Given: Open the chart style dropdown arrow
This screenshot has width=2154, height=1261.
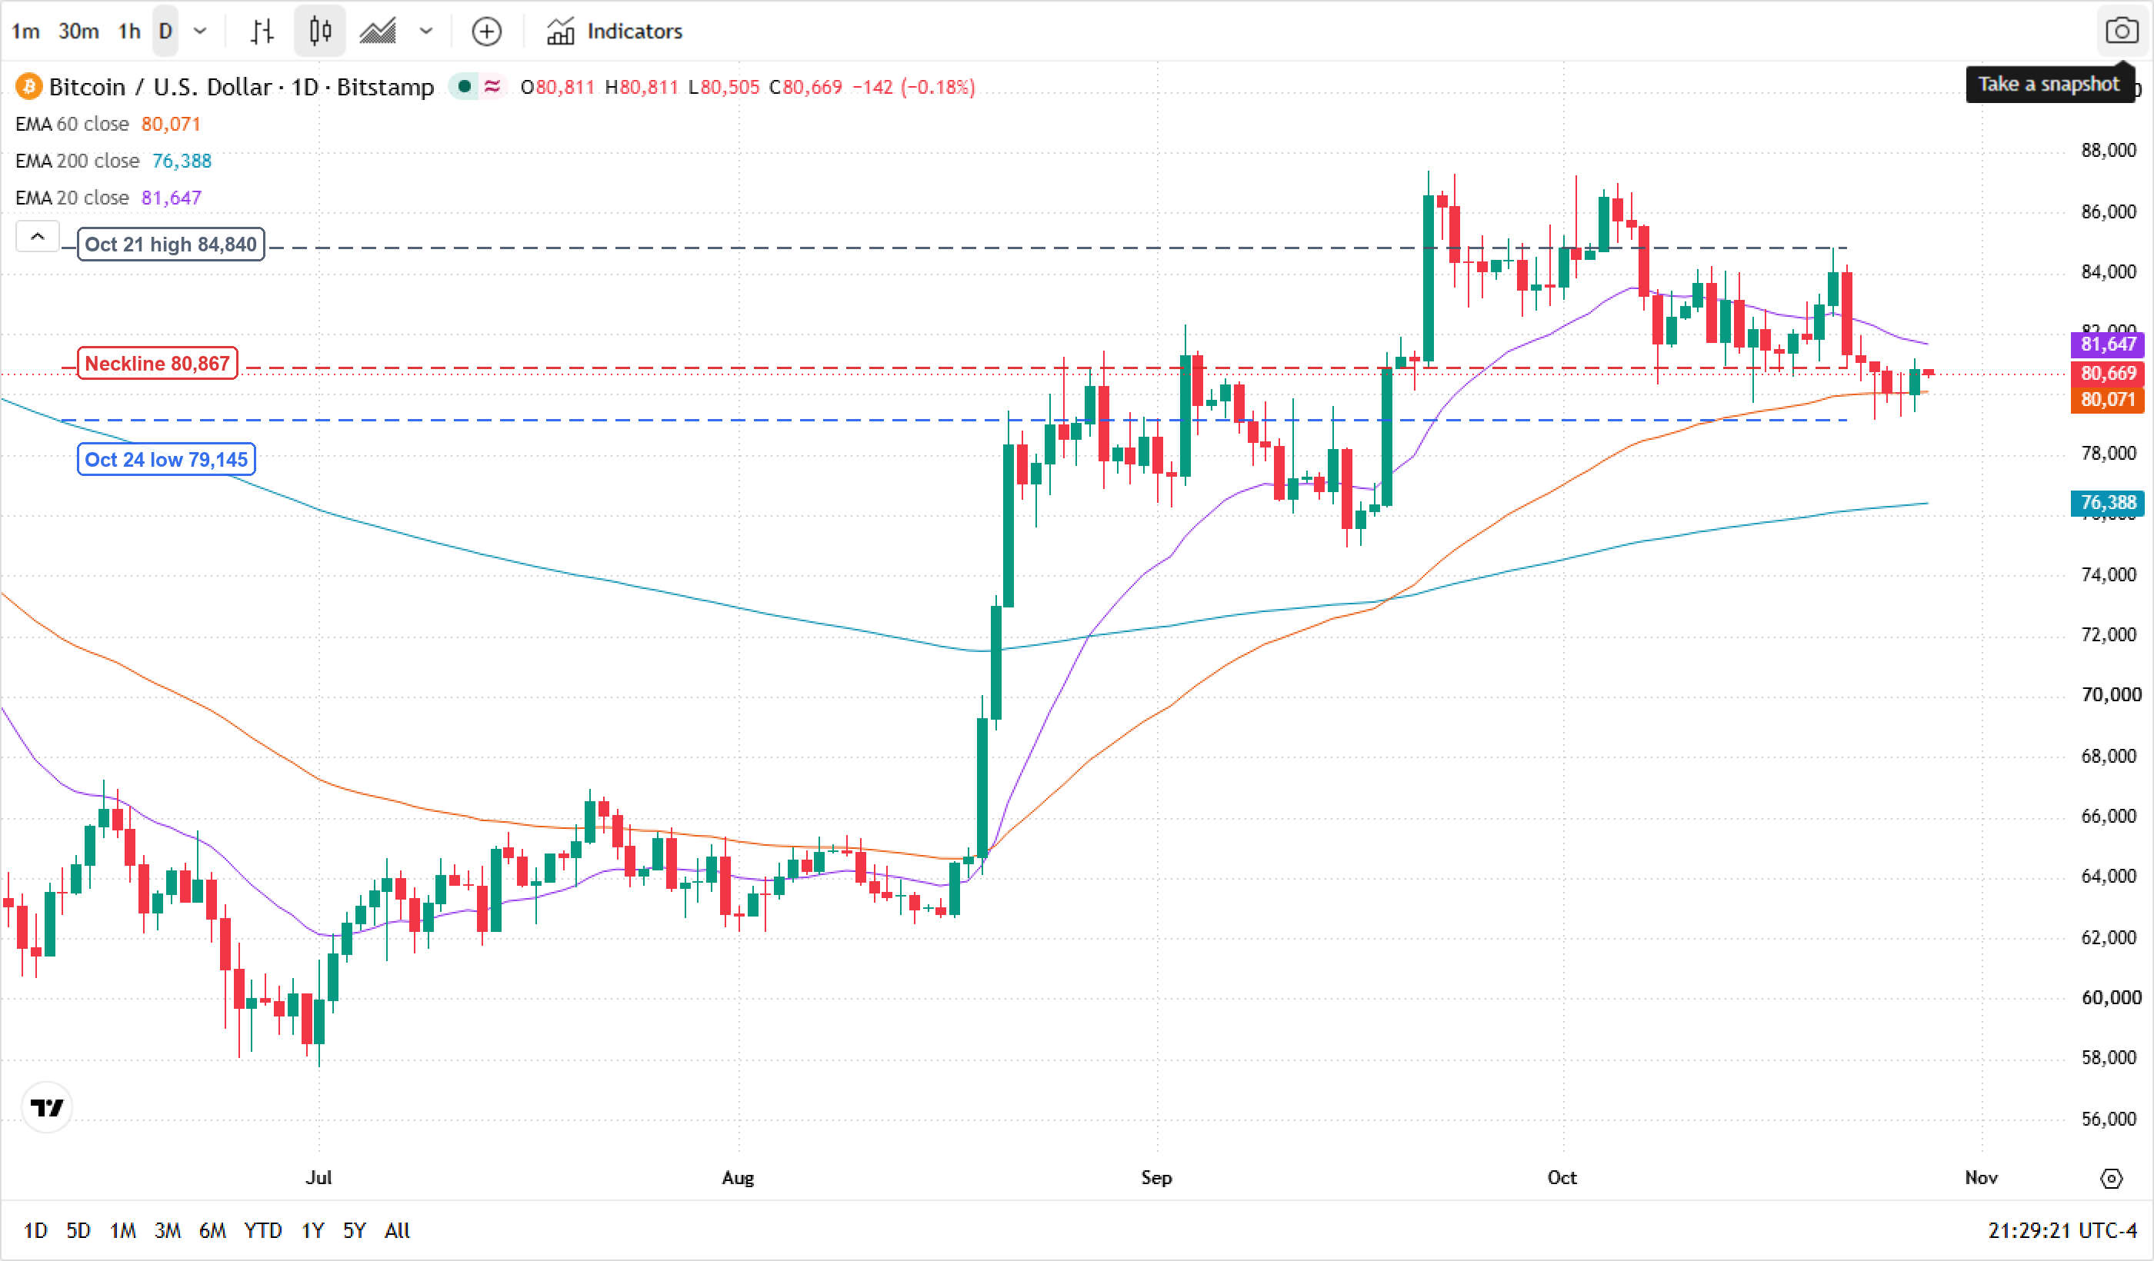Looking at the screenshot, I should point(425,32).
